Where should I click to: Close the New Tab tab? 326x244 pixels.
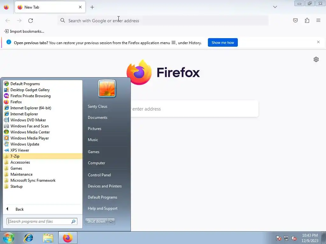click(x=80, y=7)
